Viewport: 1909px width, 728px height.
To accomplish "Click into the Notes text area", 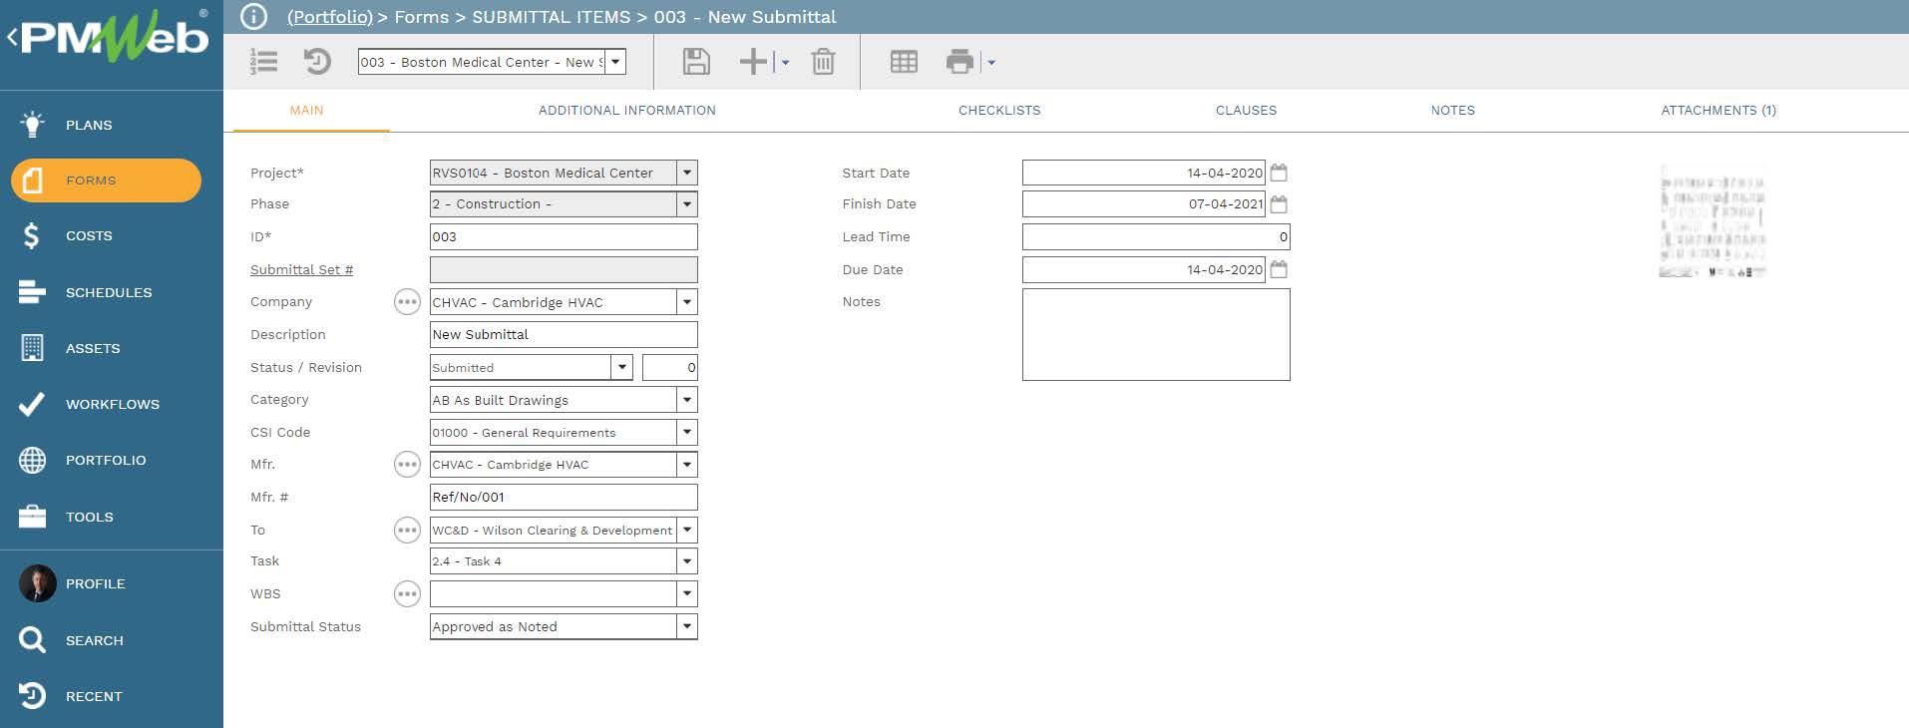I will pos(1155,335).
